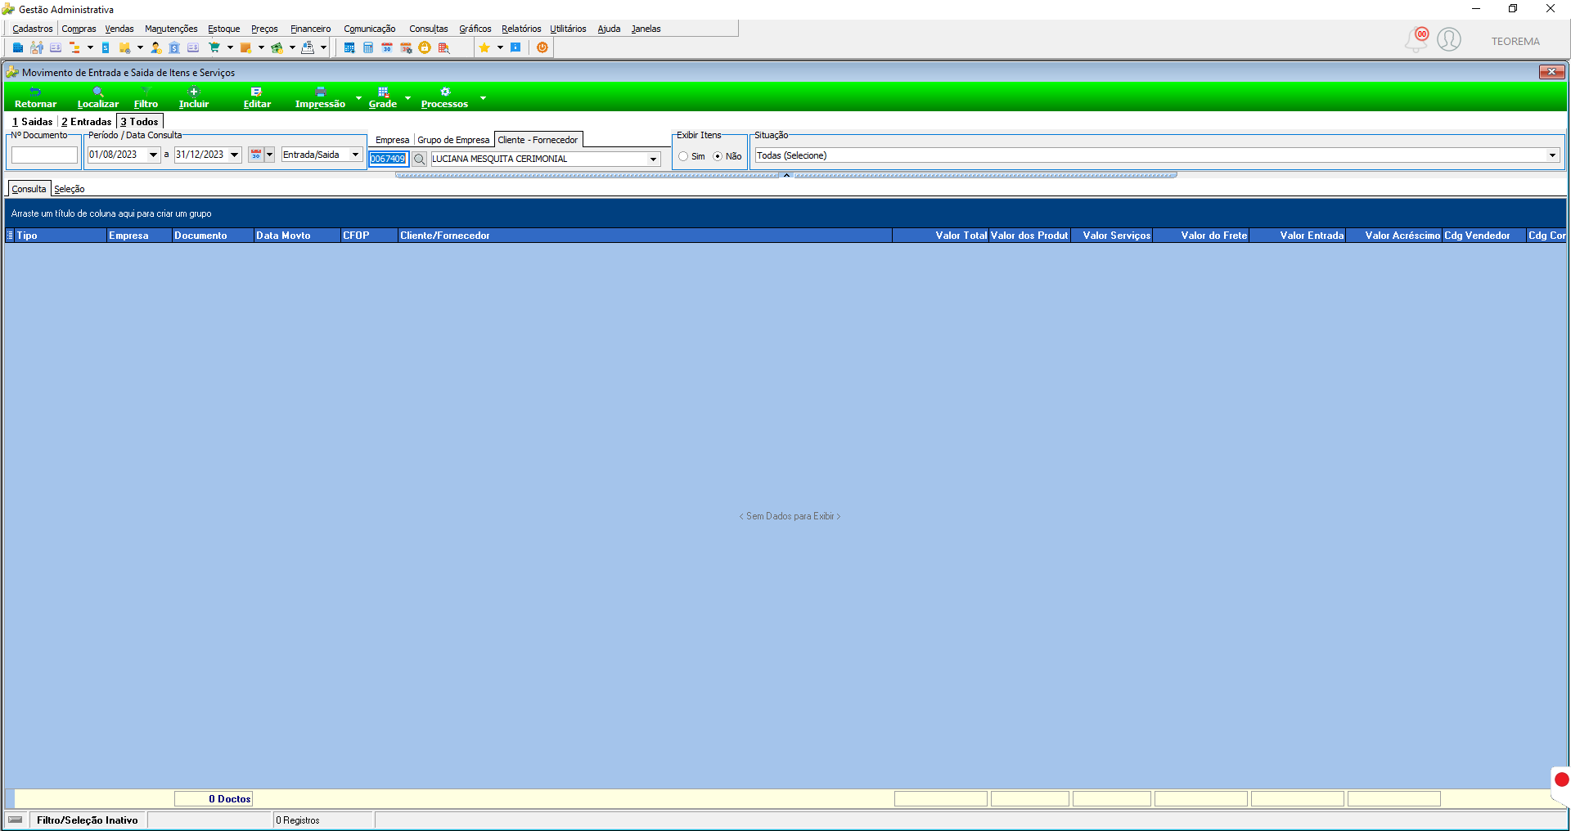Open the calculator toolbar icon

pos(368,47)
